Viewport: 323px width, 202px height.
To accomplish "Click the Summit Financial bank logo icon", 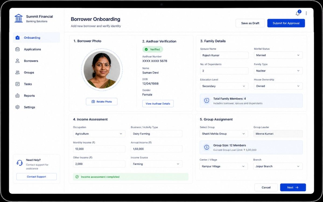I will coord(19,18).
